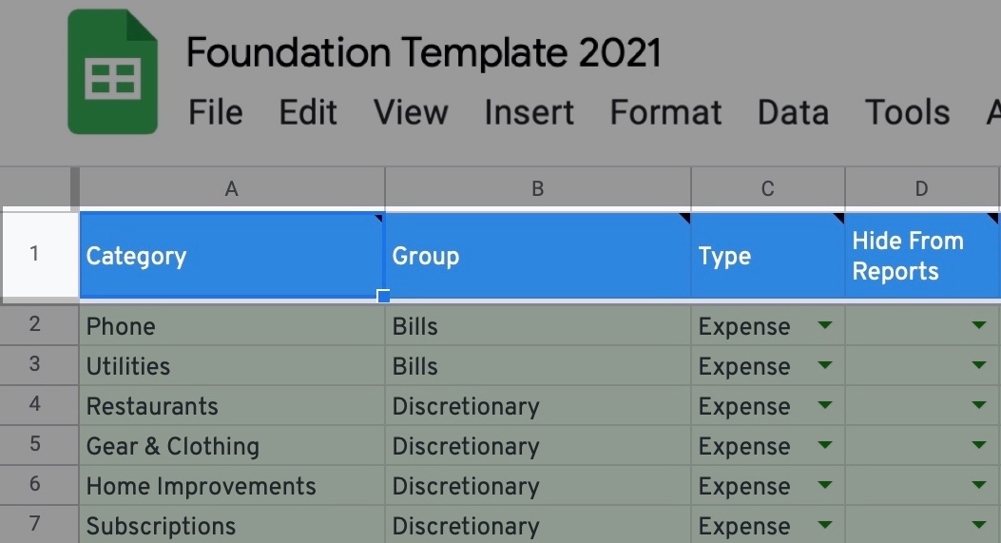Open the Insert menu
Screen dimensions: 1001x543
pos(529,112)
